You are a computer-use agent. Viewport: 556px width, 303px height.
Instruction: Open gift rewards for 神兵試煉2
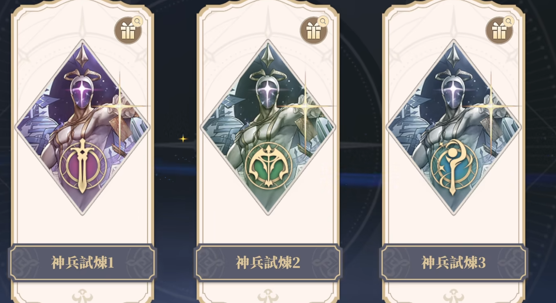pos(313,31)
